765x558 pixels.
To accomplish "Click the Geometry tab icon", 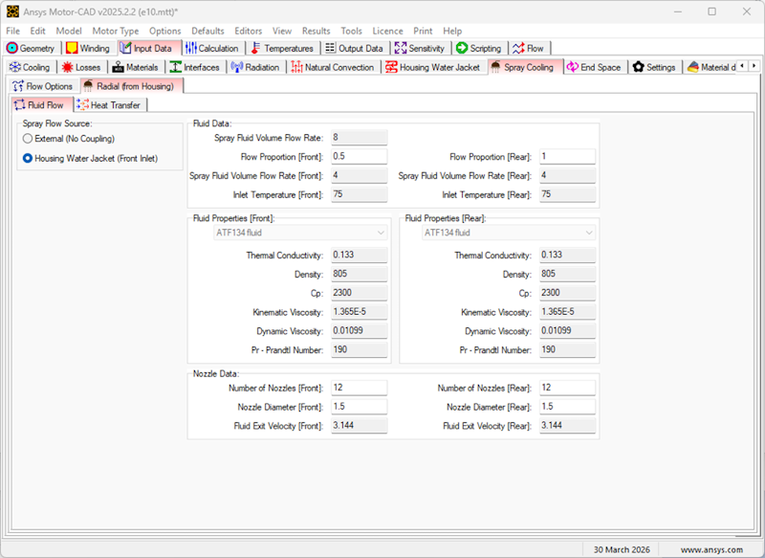I will pos(12,48).
